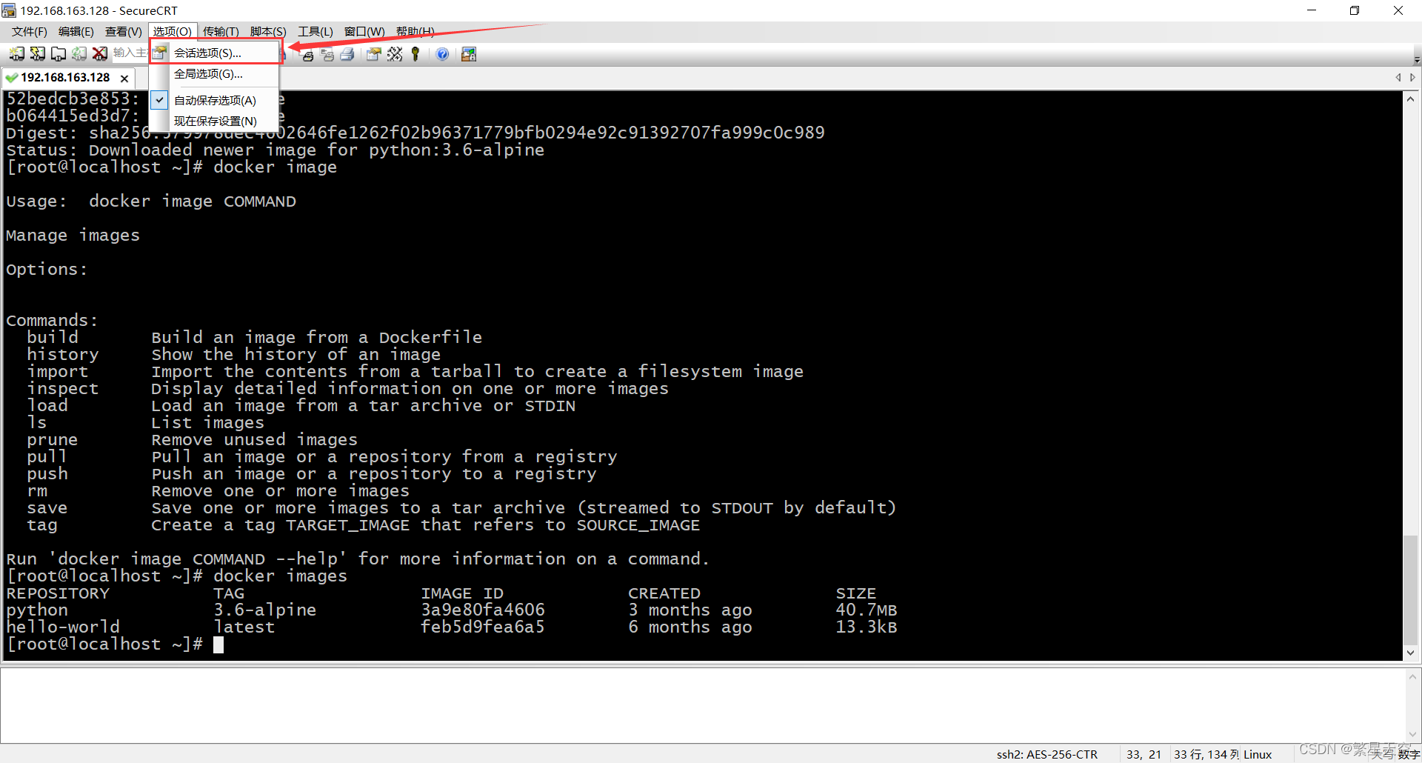1422x763 pixels.
Task: Open the 脚本(S) menu
Action: click(x=268, y=31)
